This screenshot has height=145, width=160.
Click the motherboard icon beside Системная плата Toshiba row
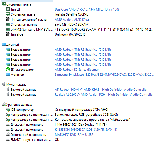point(8,14)
